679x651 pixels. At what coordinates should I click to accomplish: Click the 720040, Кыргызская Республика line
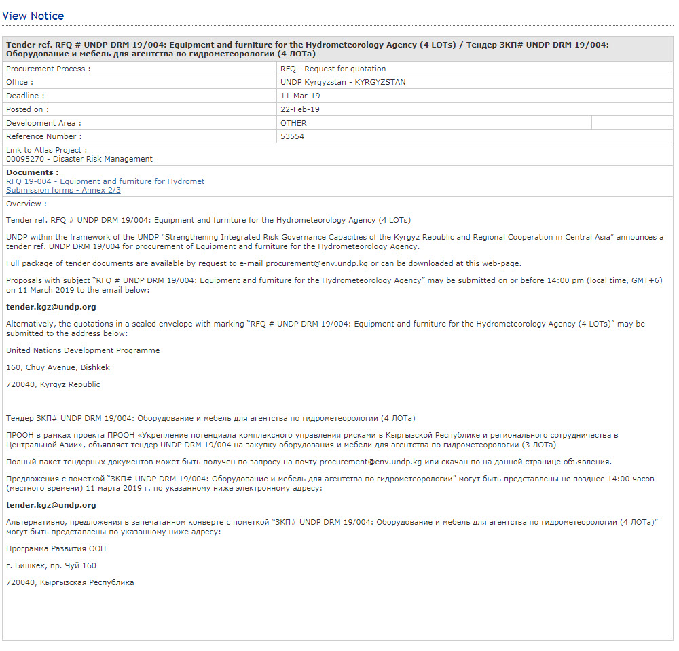coord(70,582)
